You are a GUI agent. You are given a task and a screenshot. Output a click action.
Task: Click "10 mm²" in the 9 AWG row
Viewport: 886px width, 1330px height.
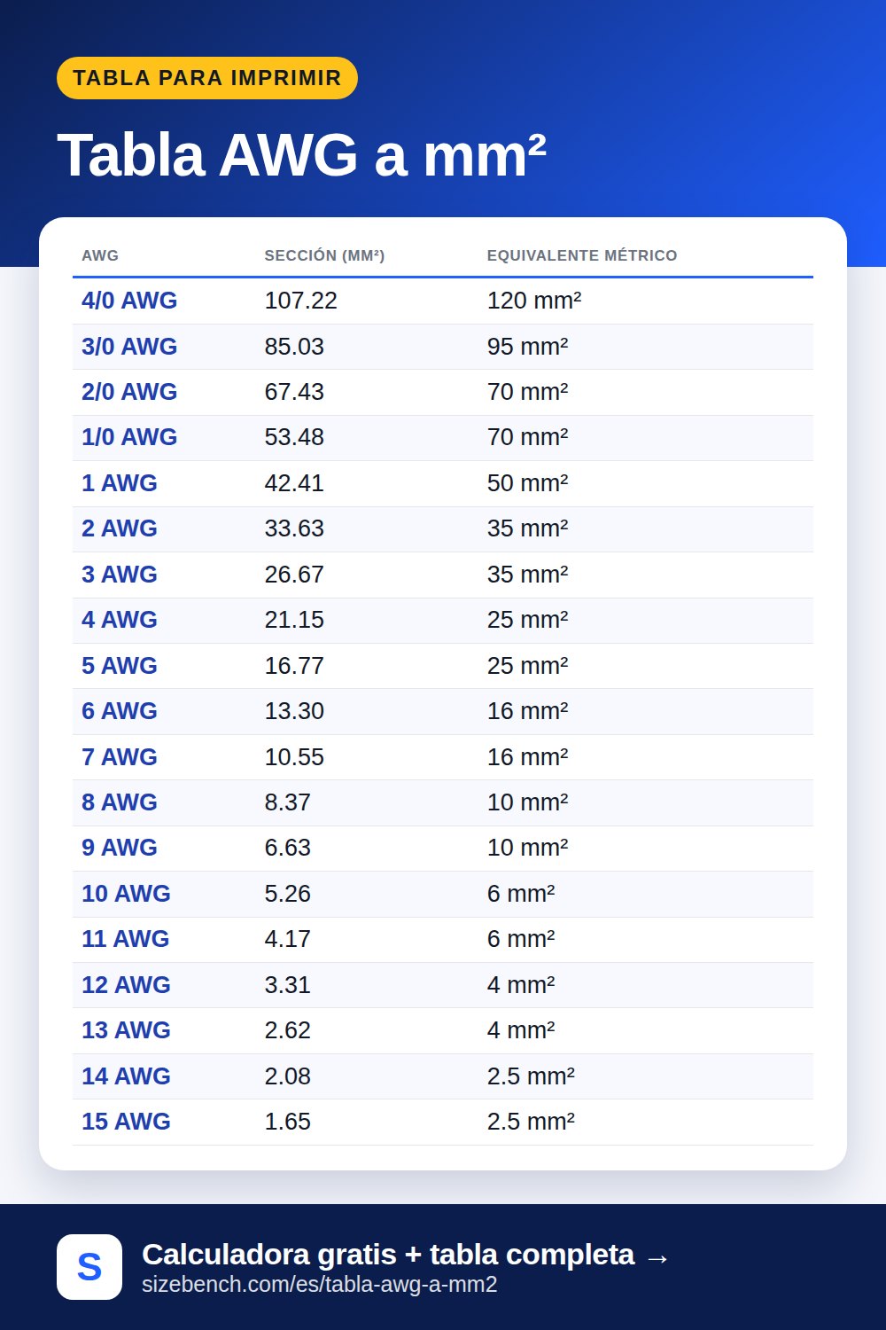pyautogui.click(x=527, y=848)
